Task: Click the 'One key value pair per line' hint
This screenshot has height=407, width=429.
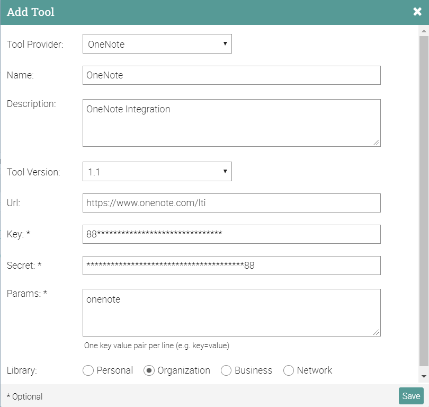Action: pos(156,346)
